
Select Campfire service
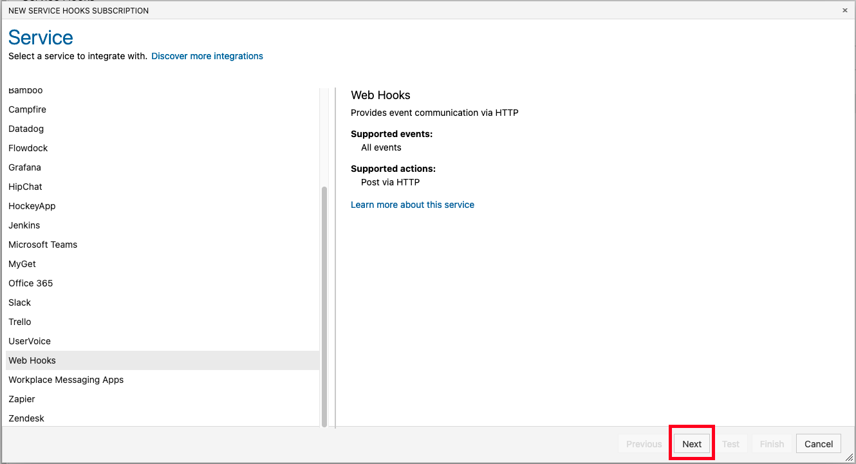coord(163,109)
